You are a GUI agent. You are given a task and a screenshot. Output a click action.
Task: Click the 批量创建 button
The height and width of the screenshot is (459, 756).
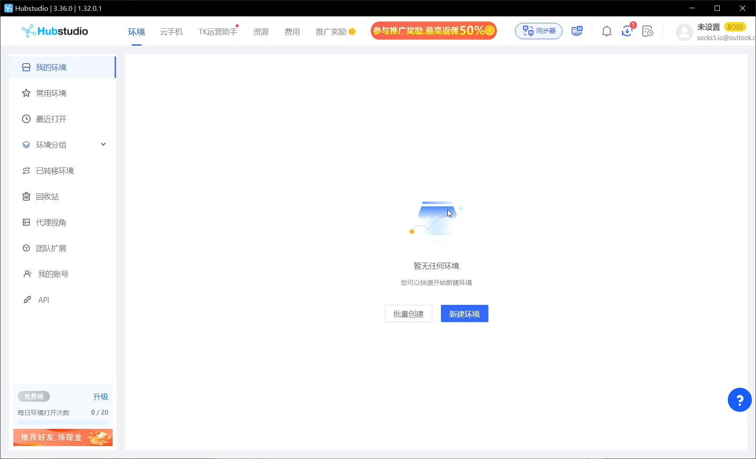pyautogui.click(x=409, y=314)
